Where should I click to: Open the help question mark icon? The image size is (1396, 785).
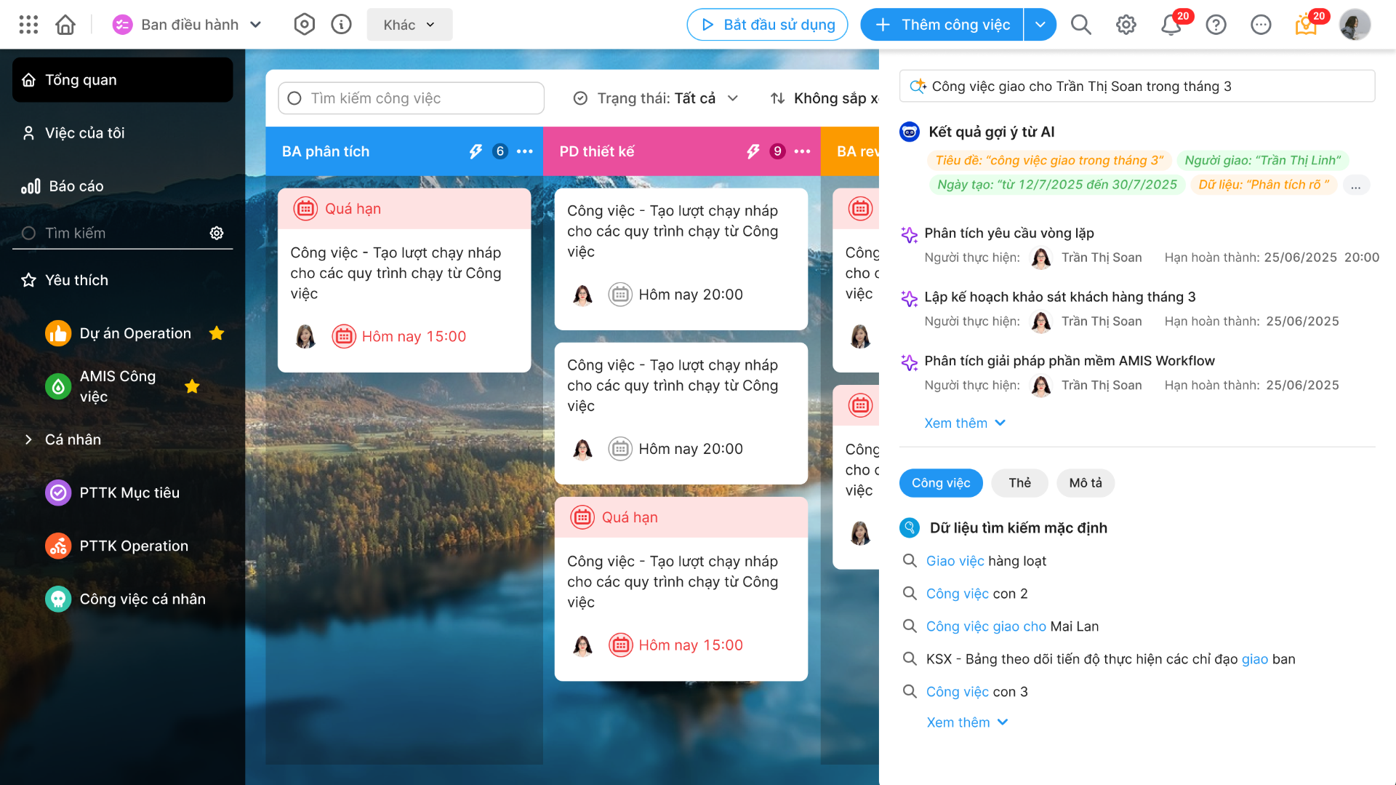point(1216,25)
